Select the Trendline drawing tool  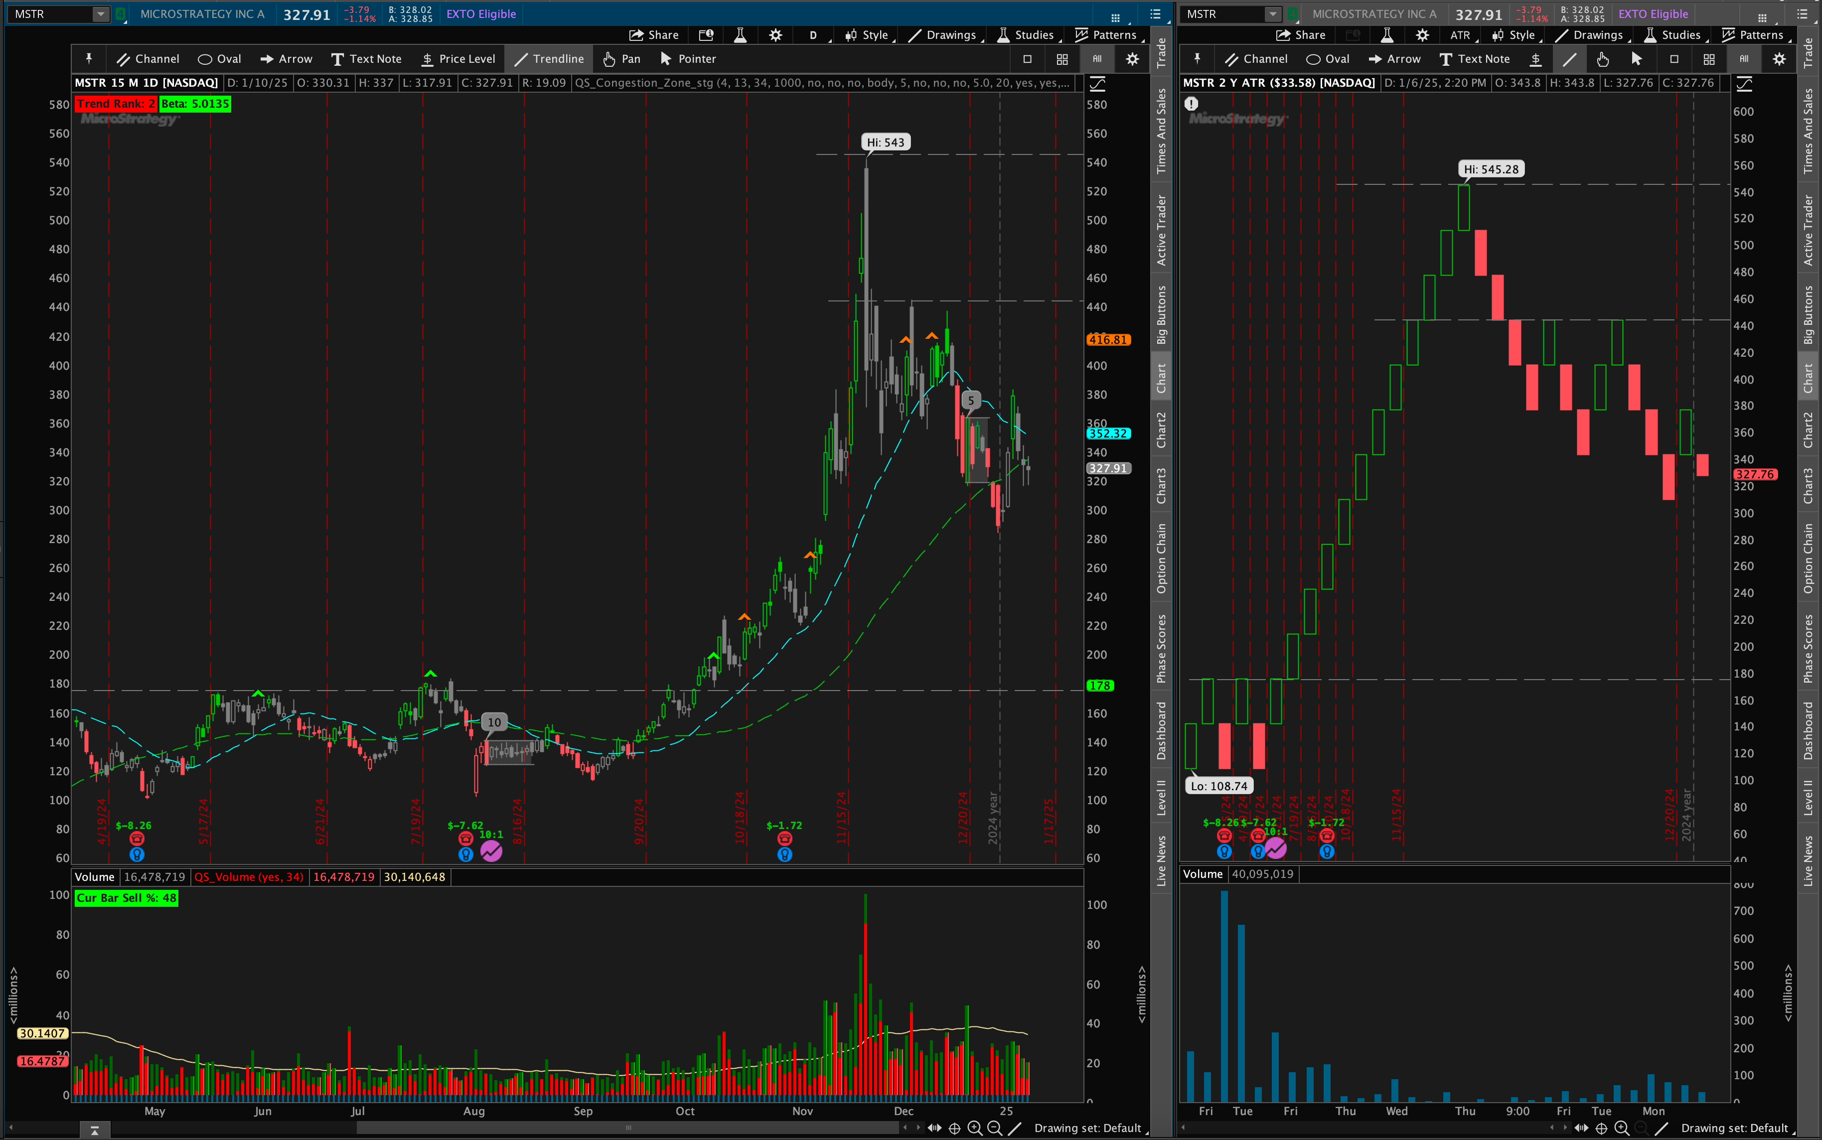(x=549, y=59)
